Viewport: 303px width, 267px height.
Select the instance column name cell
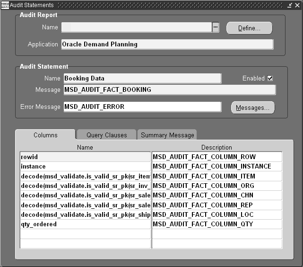click(x=85, y=166)
